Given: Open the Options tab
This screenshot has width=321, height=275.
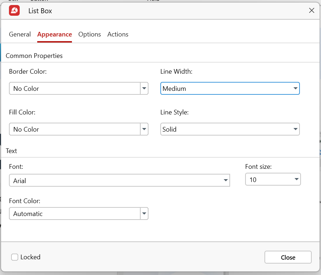Looking at the screenshot, I should point(89,34).
